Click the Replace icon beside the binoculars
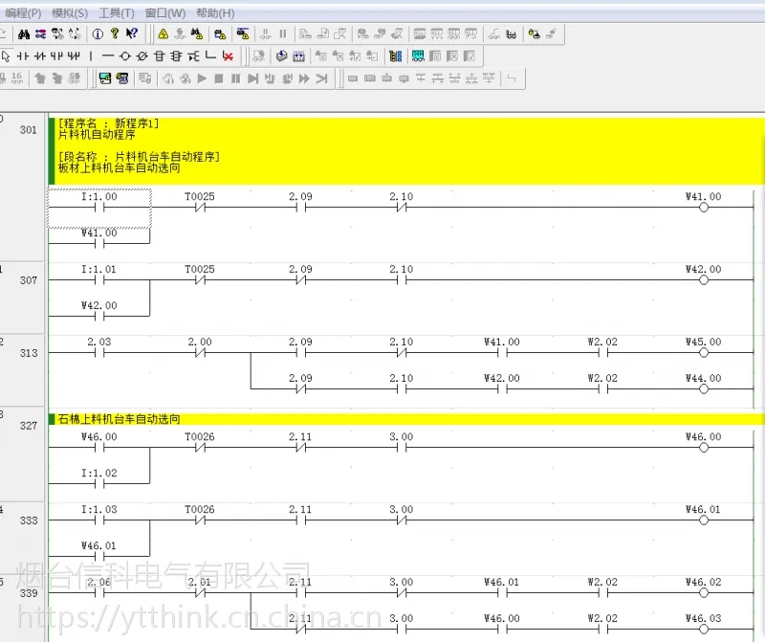The height and width of the screenshot is (642, 765). (41, 34)
